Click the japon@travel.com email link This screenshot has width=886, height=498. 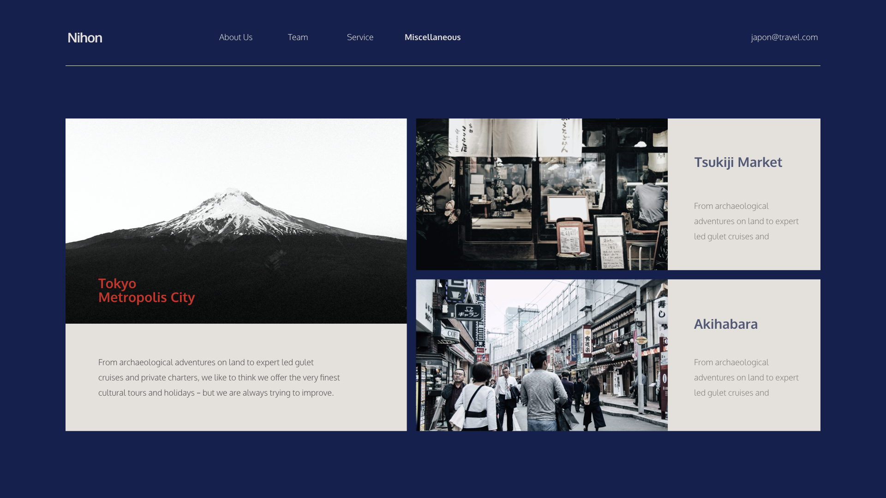click(784, 37)
